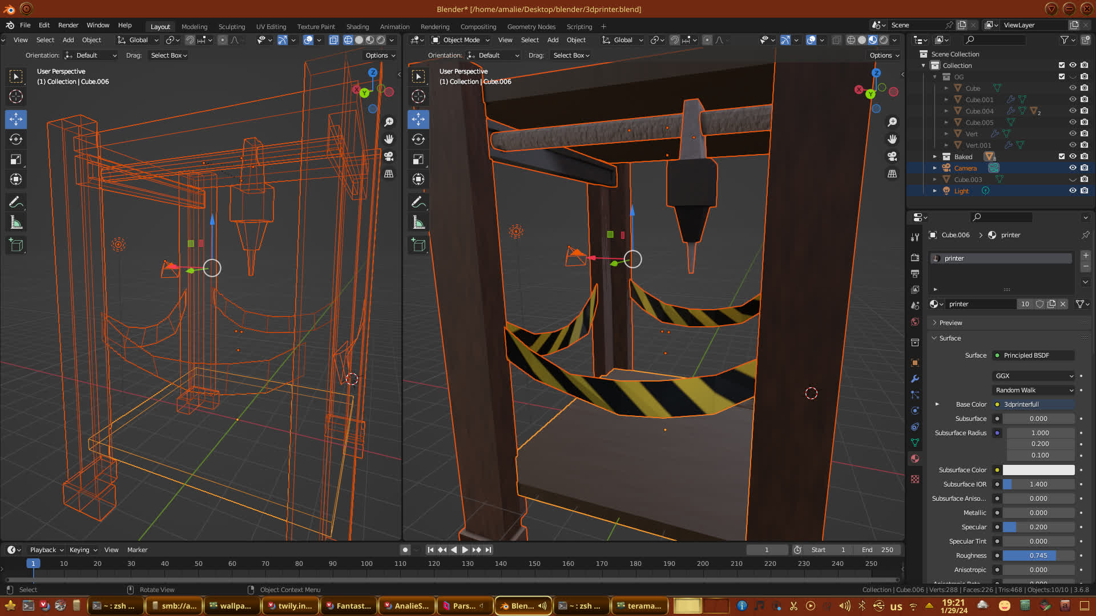Select the Scale tool in left viewport

click(x=16, y=160)
